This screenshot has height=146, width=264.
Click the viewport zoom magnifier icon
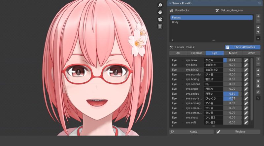point(160,5)
